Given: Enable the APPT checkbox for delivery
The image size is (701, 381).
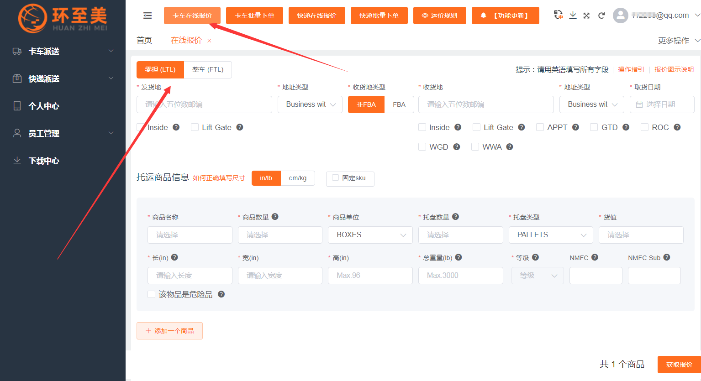Looking at the screenshot, I should tap(540, 127).
